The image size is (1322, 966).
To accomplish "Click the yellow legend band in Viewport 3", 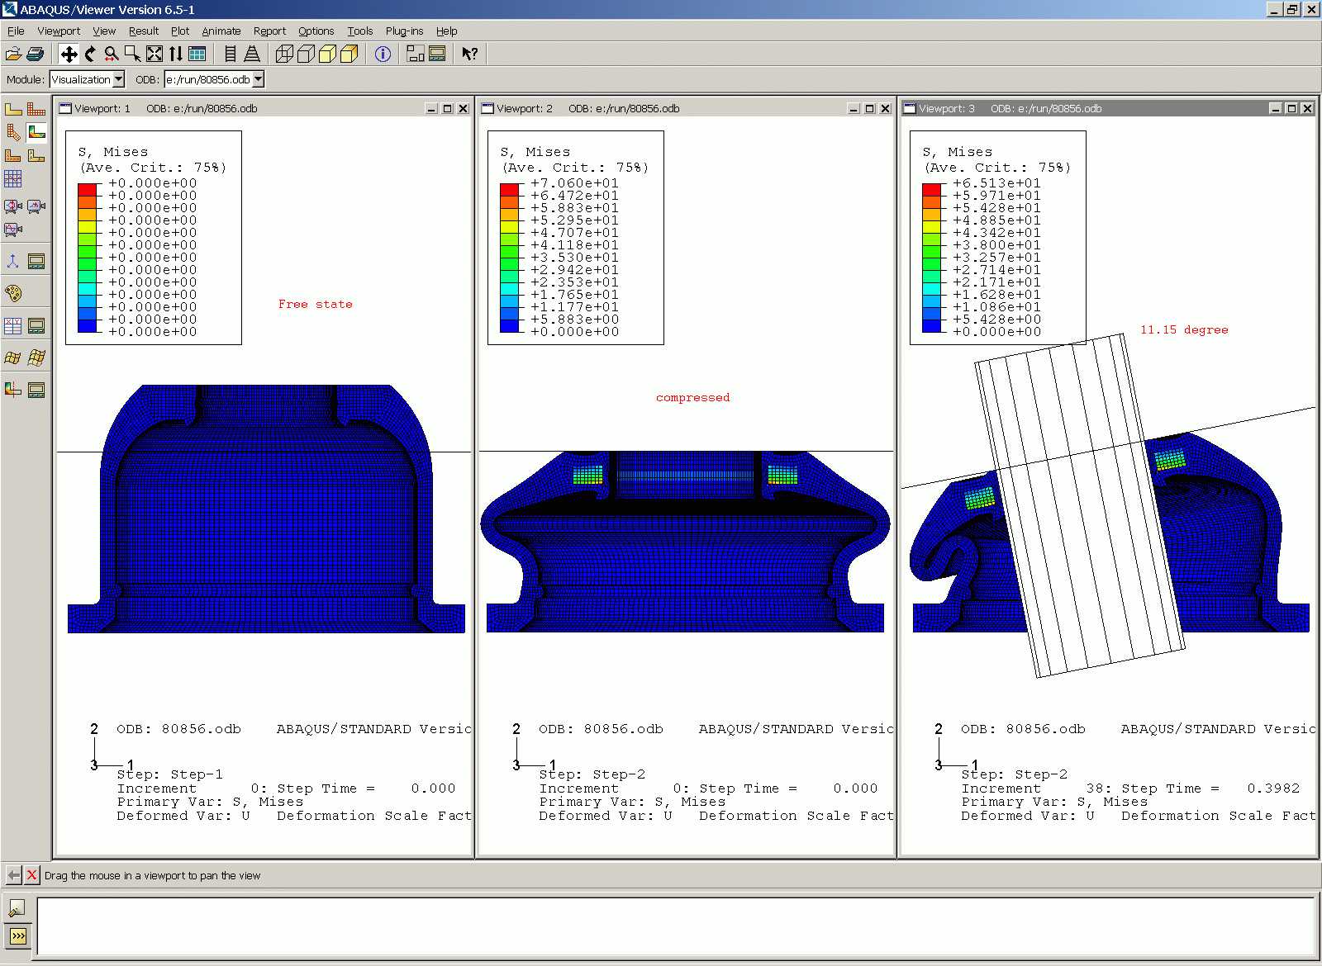I will (x=931, y=226).
